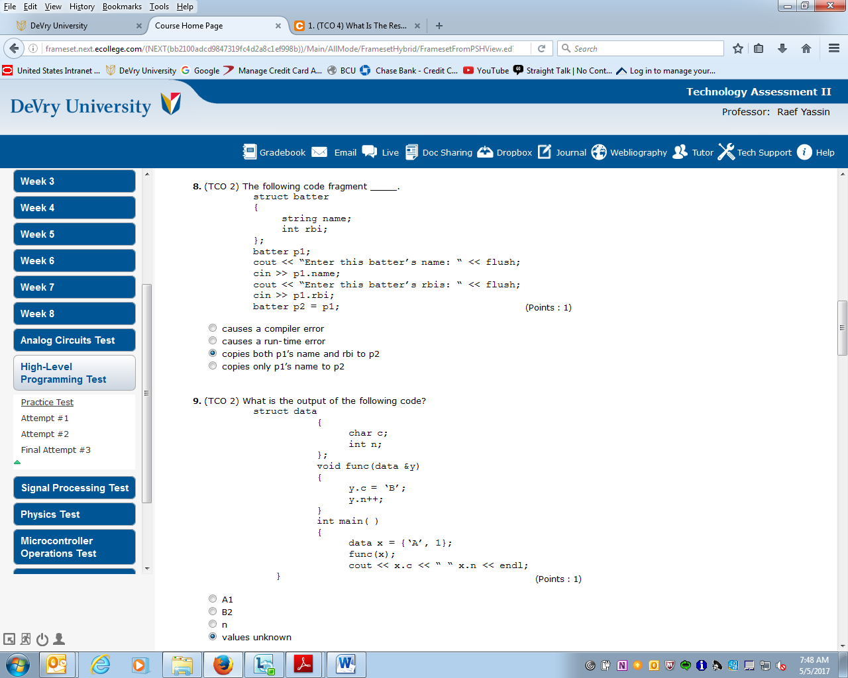
Task: Open the search engine dropdown
Action: (565, 48)
